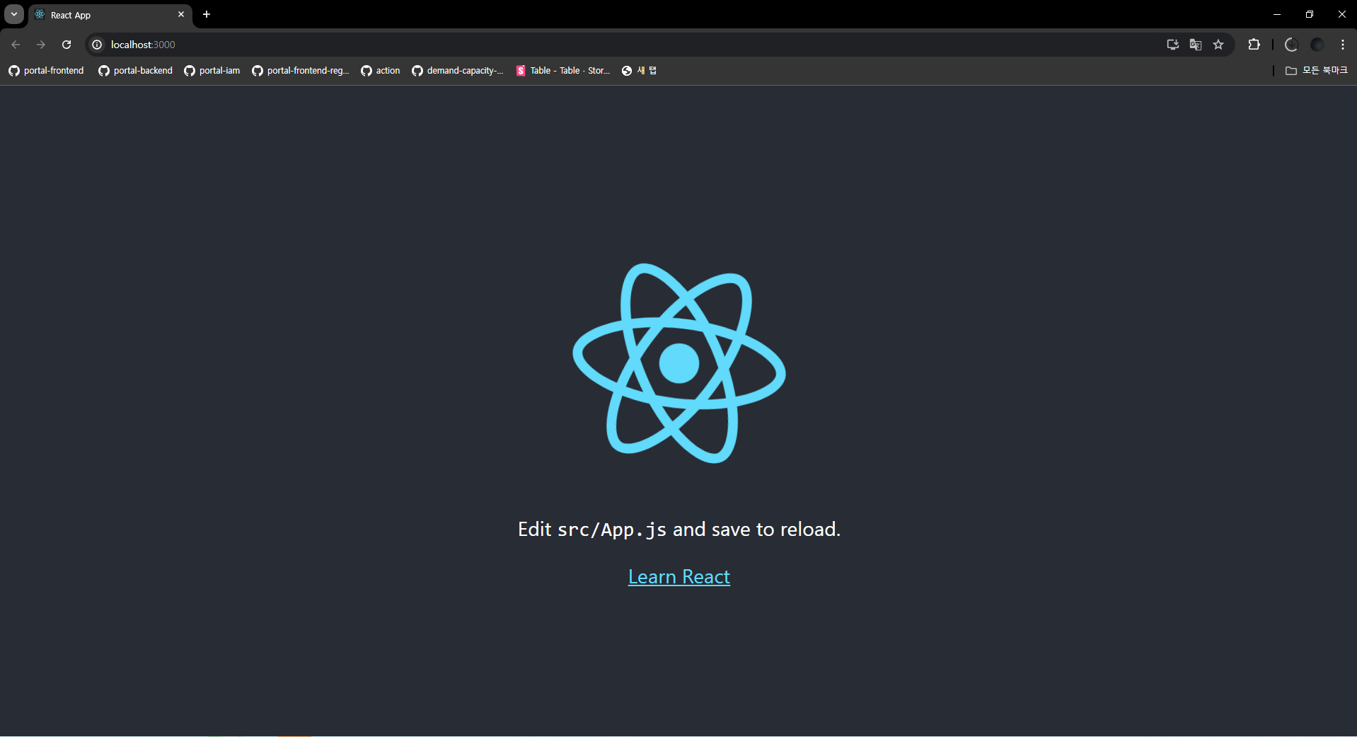View site information icon in address bar
Image resolution: width=1357 pixels, height=737 pixels.
pos(97,45)
